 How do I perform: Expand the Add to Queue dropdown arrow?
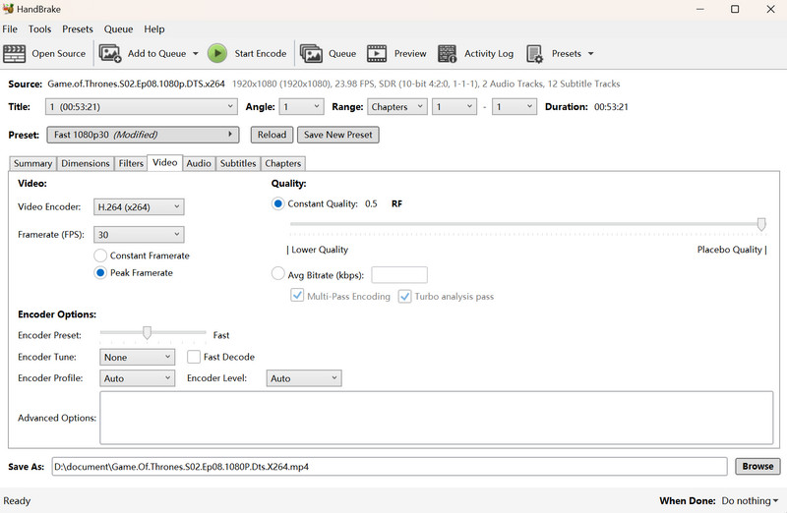pyautogui.click(x=195, y=54)
